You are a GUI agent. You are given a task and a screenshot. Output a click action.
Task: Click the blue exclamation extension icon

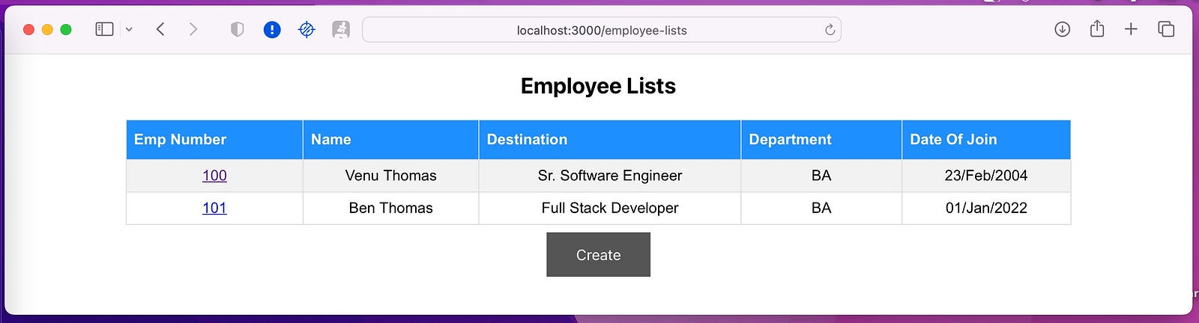click(272, 29)
